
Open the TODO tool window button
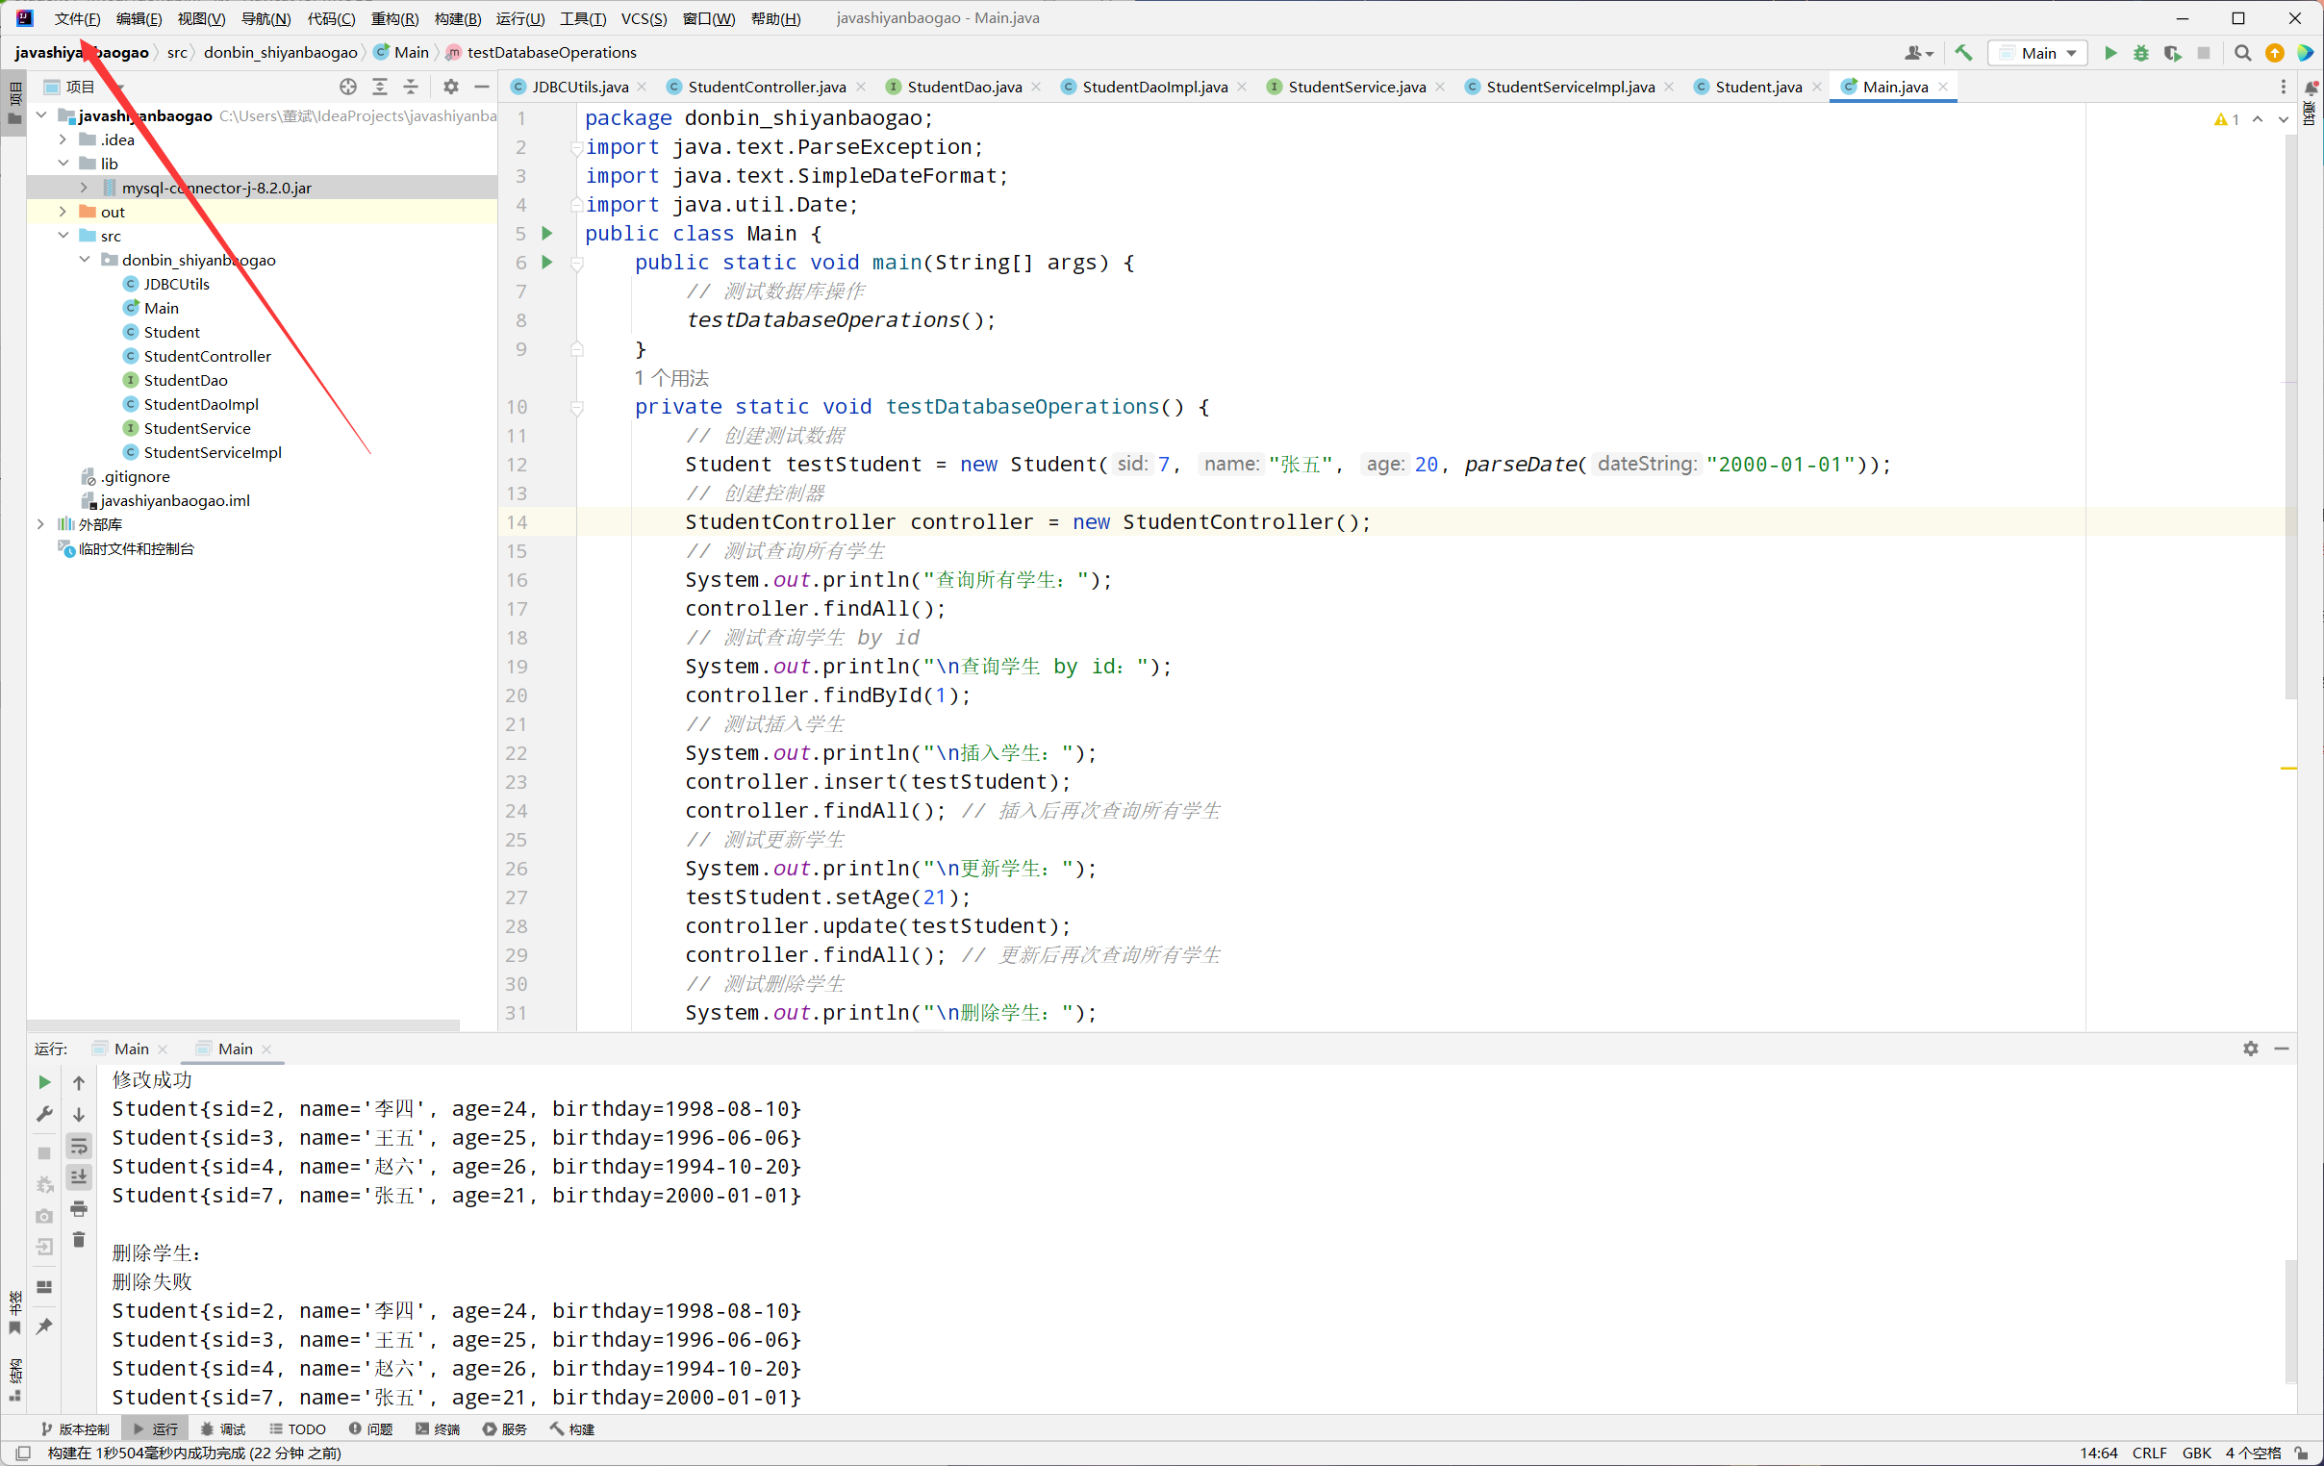[298, 1428]
